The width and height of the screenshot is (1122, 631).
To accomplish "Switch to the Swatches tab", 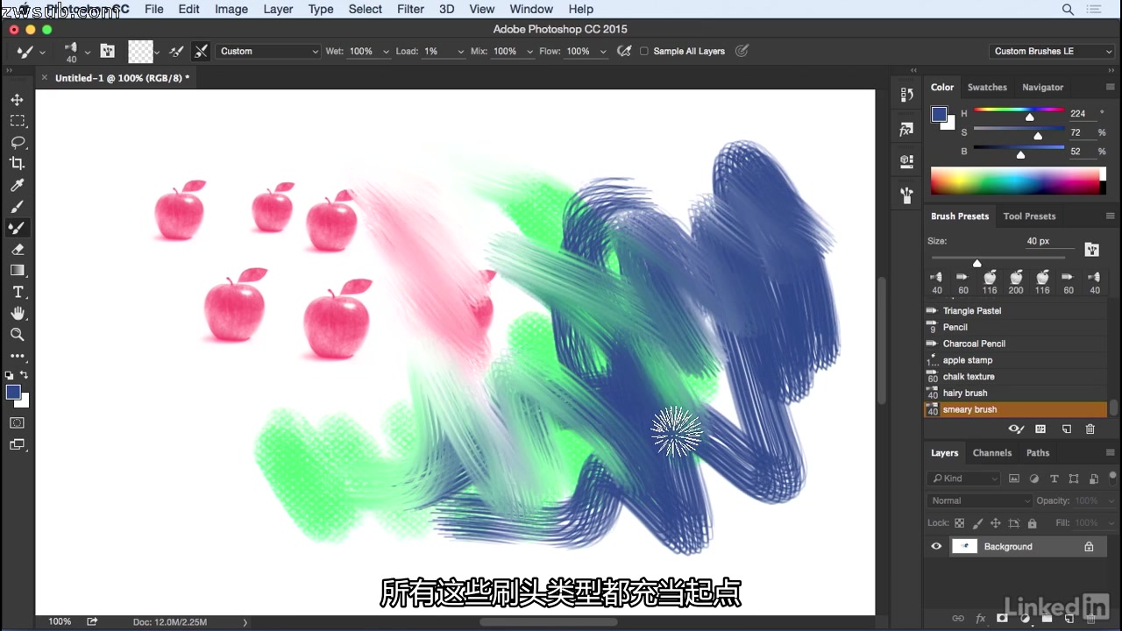I will [987, 87].
